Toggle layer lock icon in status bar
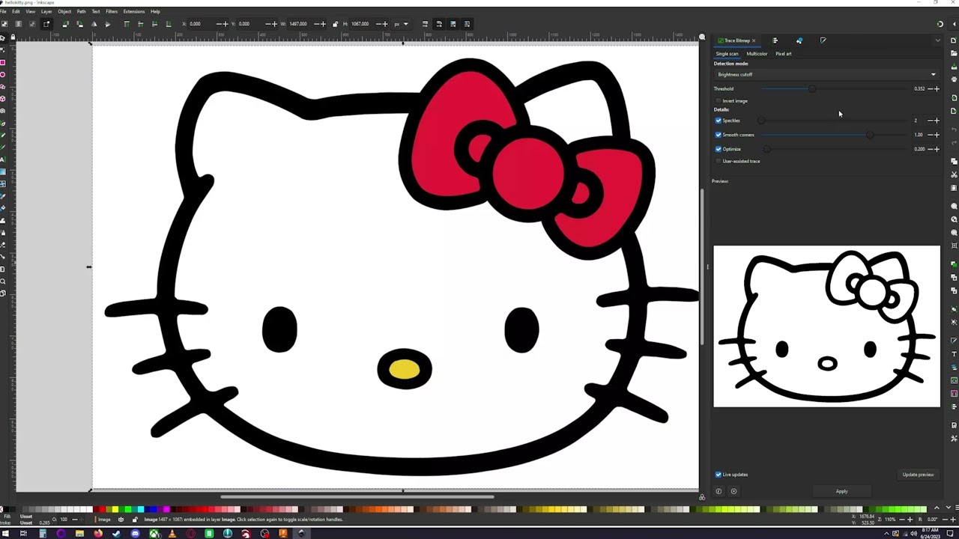959x539 pixels. point(135,520)
